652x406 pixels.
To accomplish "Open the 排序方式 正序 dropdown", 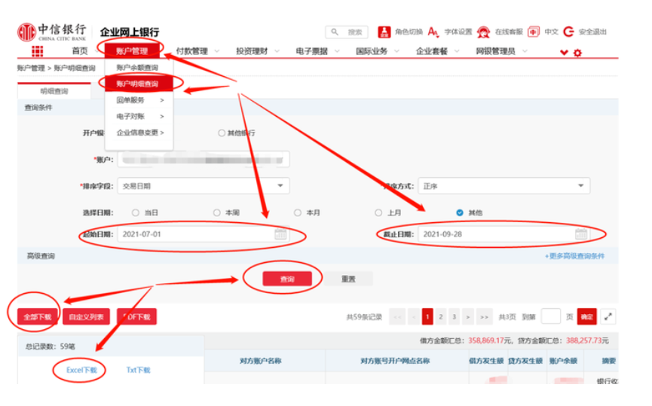I will click(504, 186).
